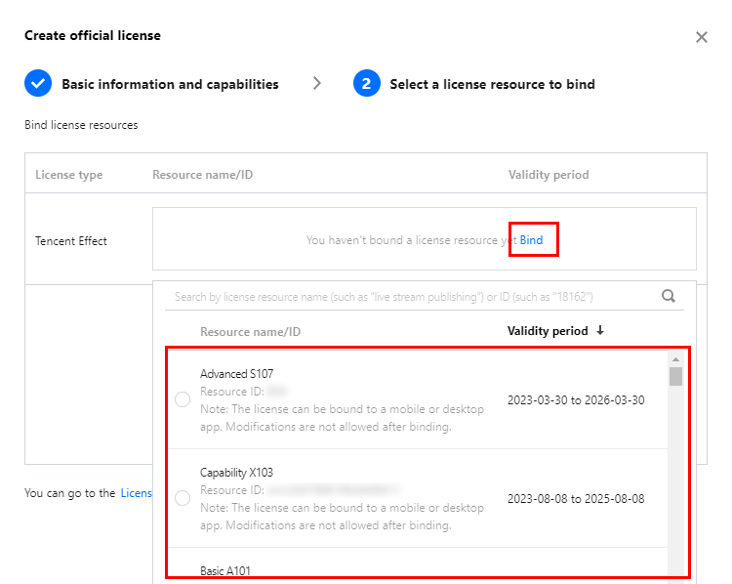Click the Bind link for Tencent Effect
The height and width of the screenshot is (584, 732).
[531, 239]
